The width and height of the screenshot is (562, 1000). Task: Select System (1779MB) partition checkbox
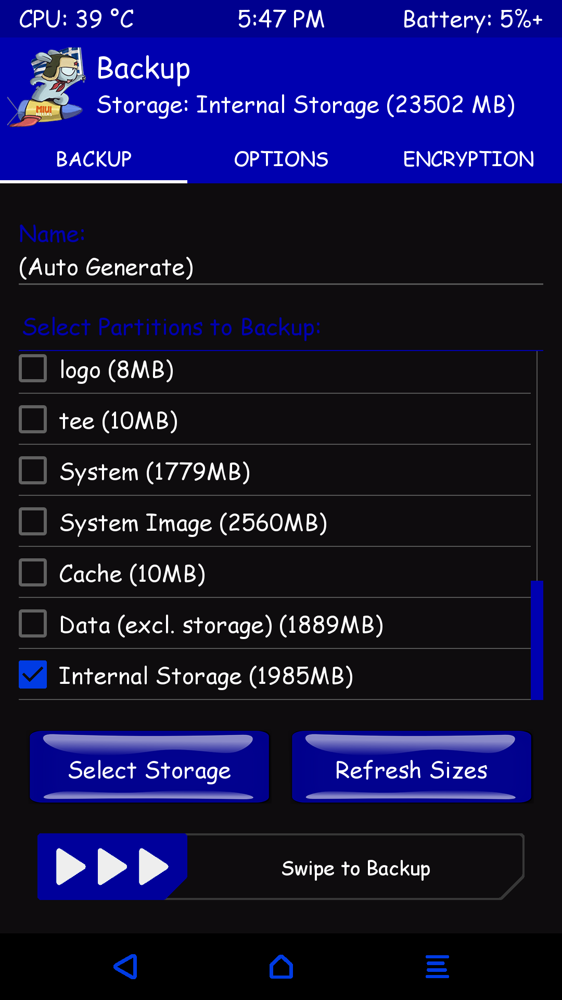tap(33, 471)
